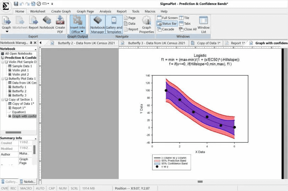Click the Create PDF export icon
This screenshot has height=191, width=288.
coord(60,23)
